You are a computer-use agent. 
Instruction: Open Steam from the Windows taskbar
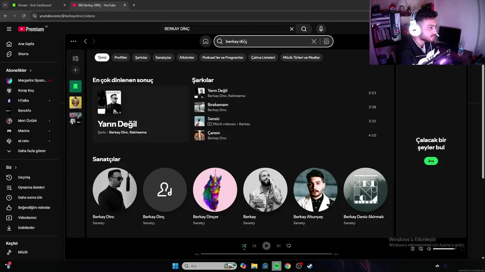310,266
